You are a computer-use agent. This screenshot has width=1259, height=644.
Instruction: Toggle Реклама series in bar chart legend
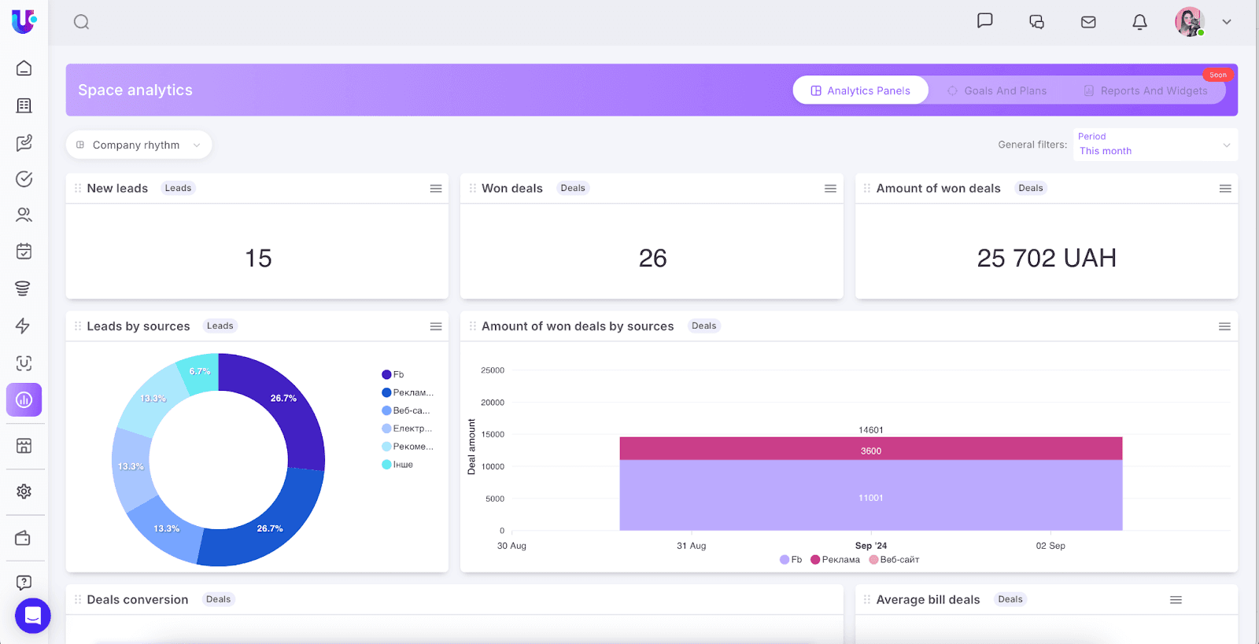click(835, 560)
